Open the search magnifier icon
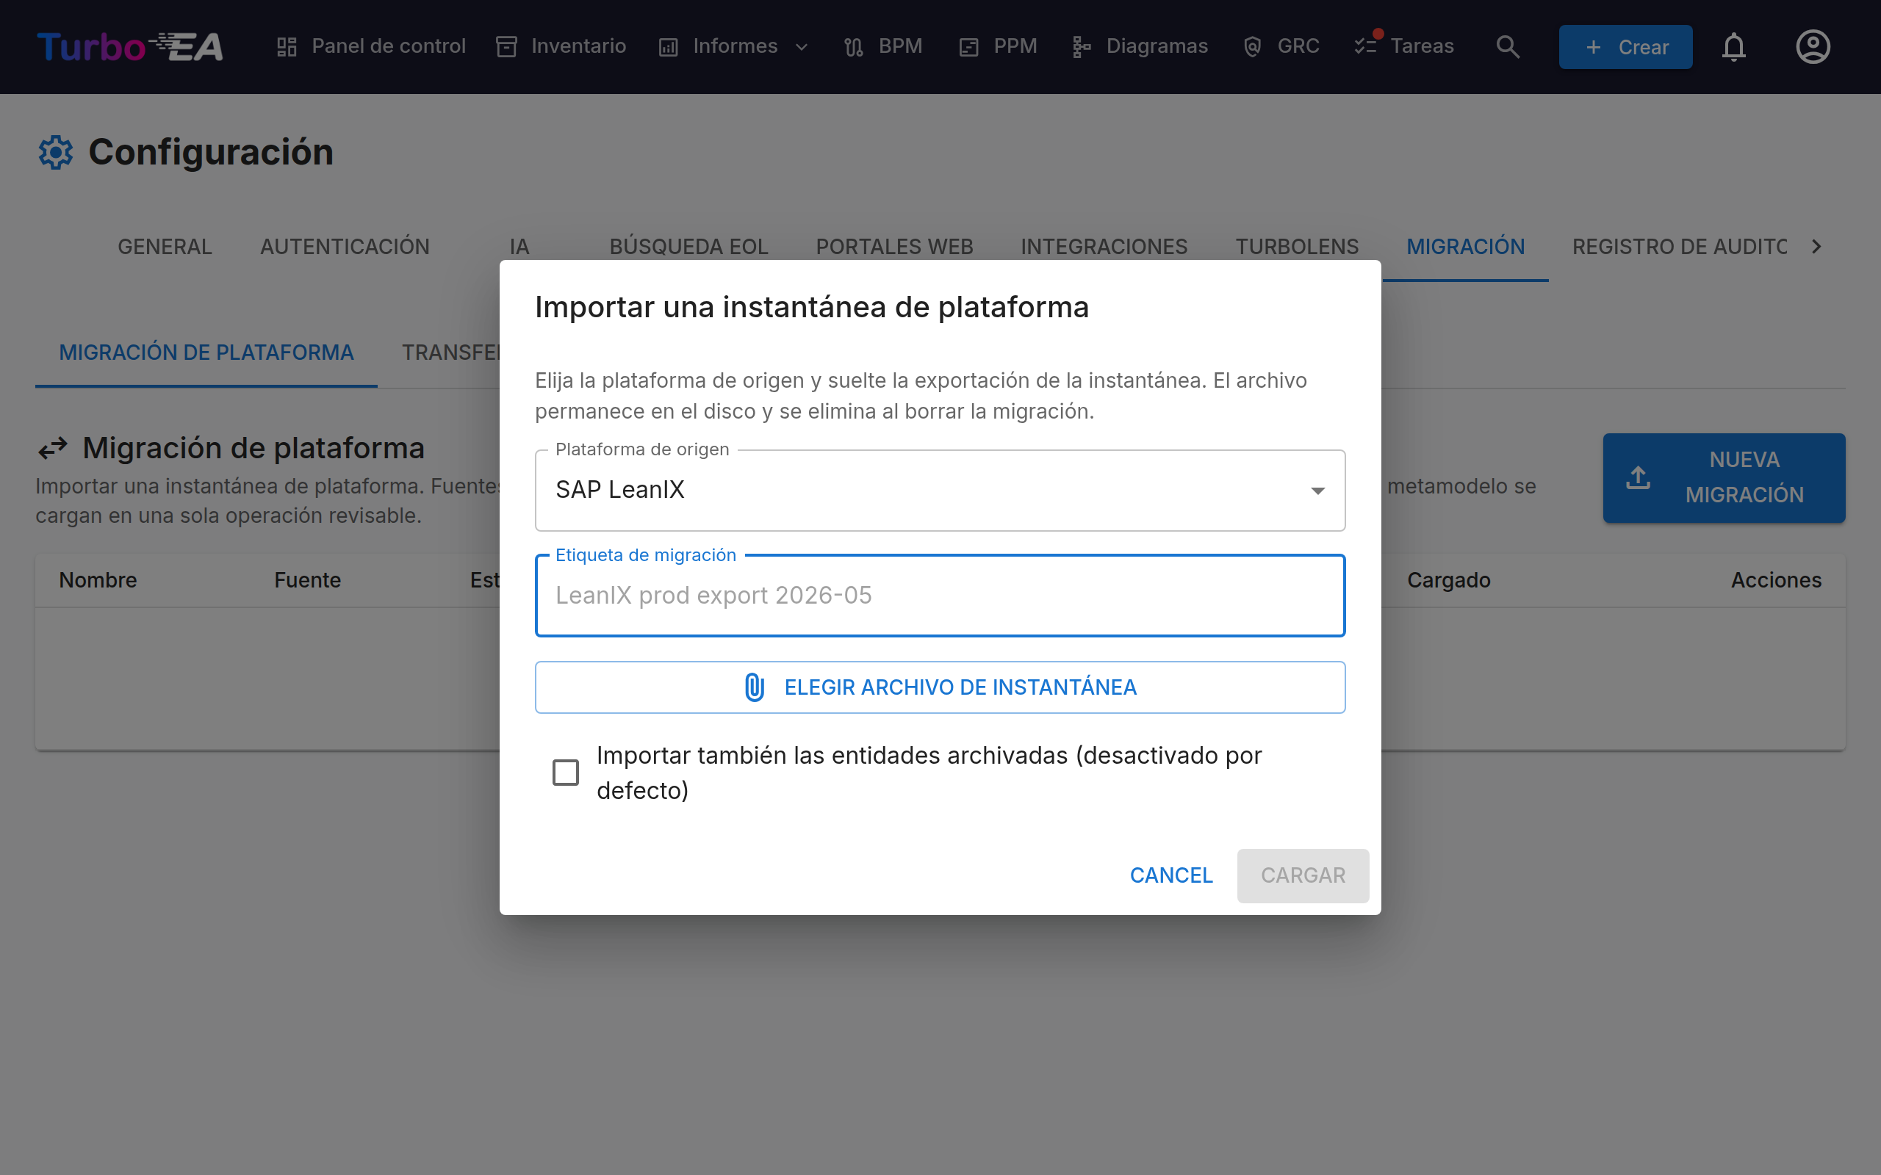1881x1175 pixels. click(1507, 46)
